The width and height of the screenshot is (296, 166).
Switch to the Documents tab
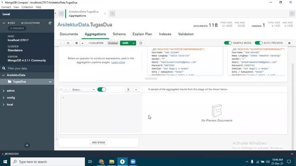[69, 34]
